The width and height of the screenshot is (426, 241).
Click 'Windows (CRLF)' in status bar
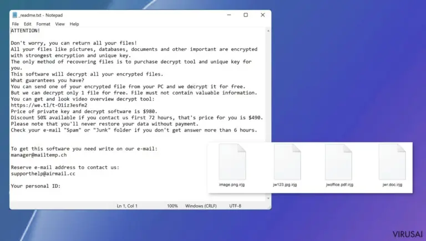pos(201,206)
